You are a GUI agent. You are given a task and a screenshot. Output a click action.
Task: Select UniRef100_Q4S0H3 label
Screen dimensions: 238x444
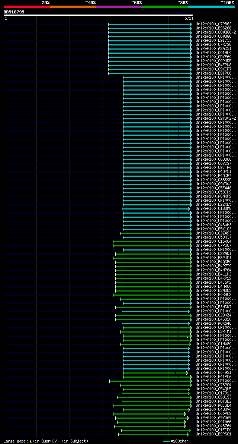pos(213,225)
